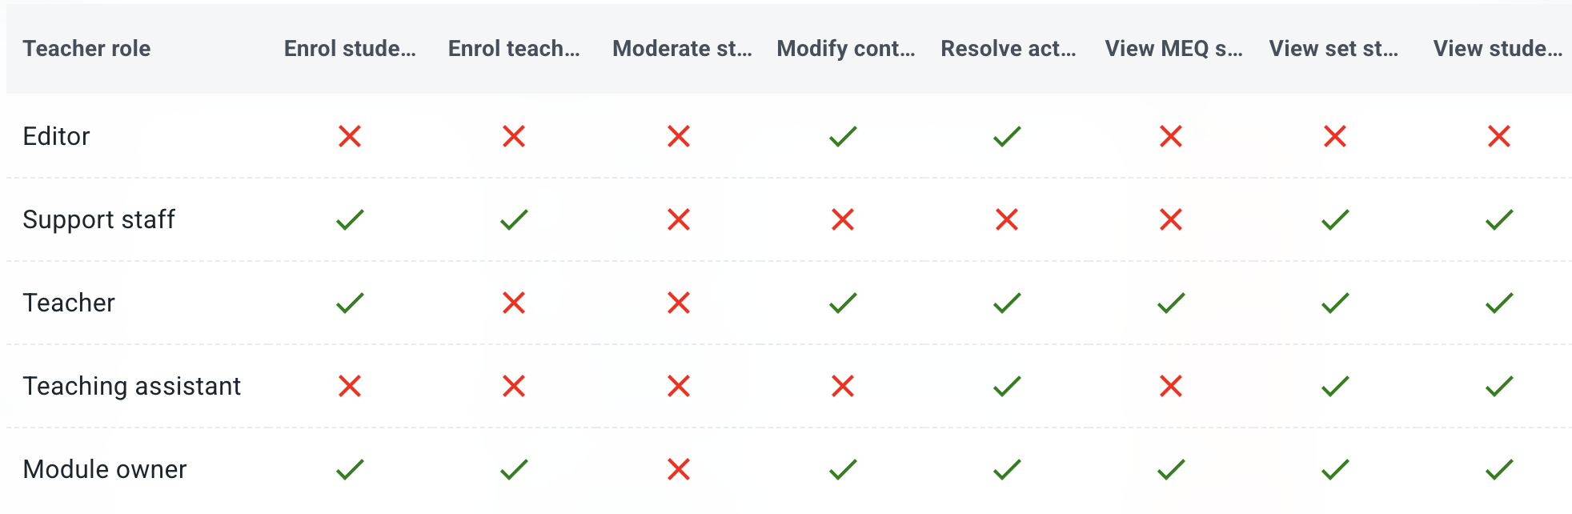Click Module owner's cross under Moderate column

coord(679,469)
